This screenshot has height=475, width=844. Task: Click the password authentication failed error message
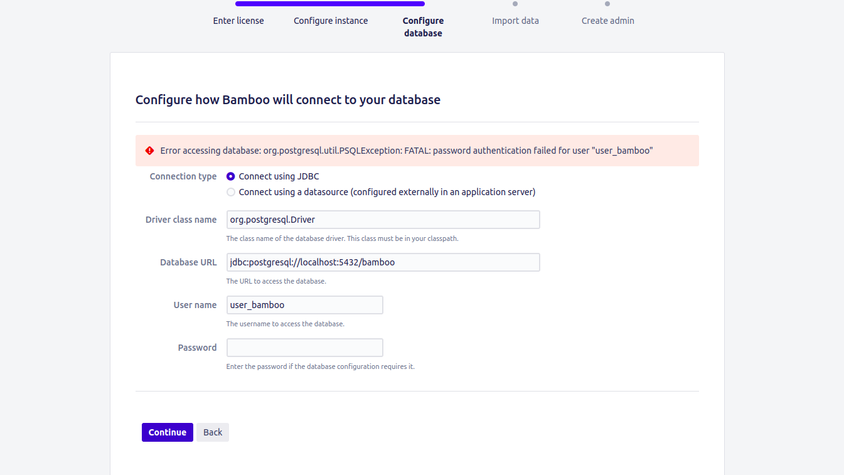click(407, 151)
